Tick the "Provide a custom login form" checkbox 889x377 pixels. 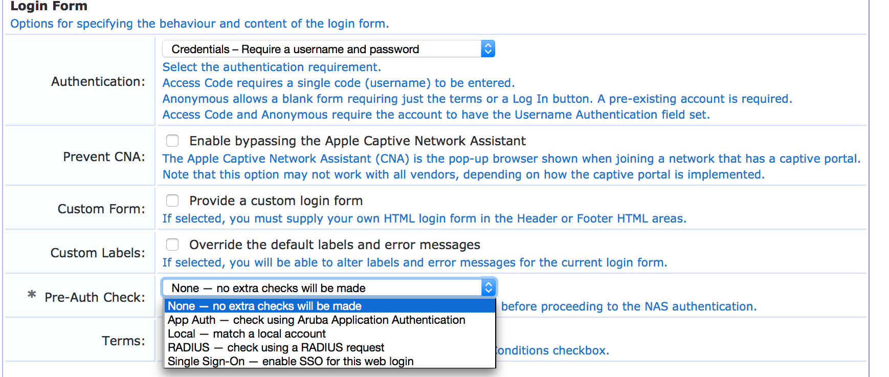click(x=172, y=201)
